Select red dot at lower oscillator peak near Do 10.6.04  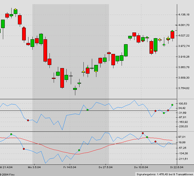tap(143, 133)
